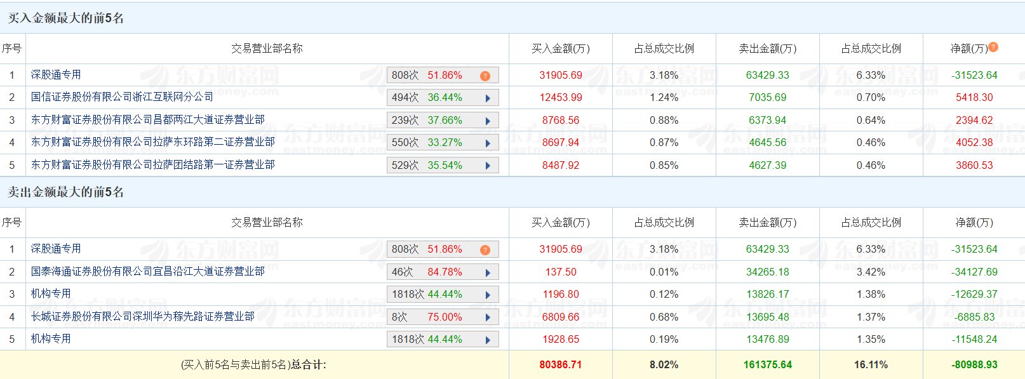Click orange question icon in buy-table 深股通专用 row
Screen dimensions: 1025x379
(485, 76)
